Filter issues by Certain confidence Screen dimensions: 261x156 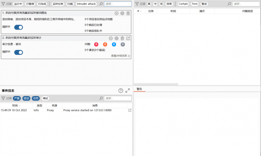[x=183, y=3]
